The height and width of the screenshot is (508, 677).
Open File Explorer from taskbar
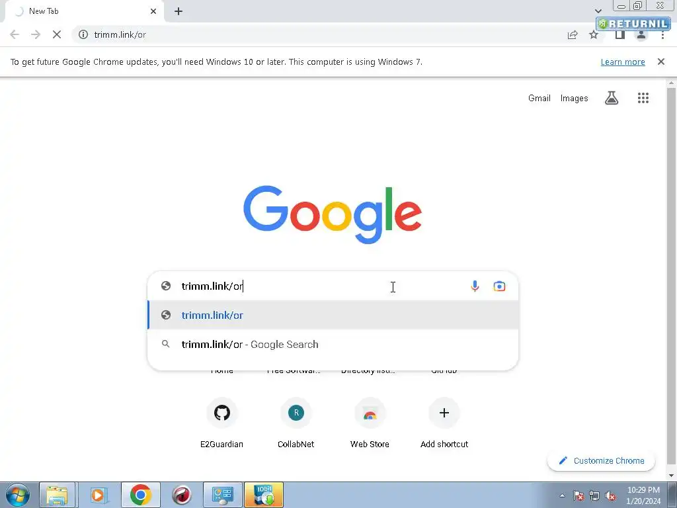pos(58,495)
